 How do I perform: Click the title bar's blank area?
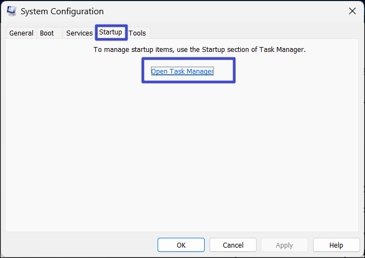click(219, 11)
